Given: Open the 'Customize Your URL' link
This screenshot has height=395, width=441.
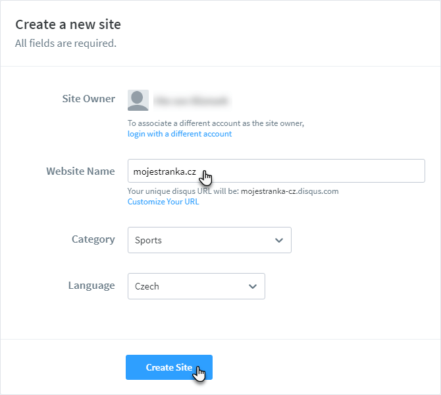Looking at the screenshot, I should click(x=163, y=202).
